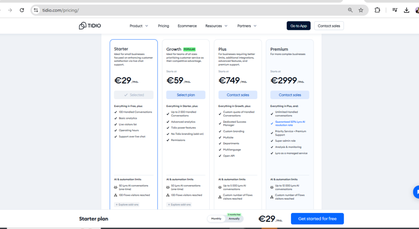This screenshot has height=229, width=419.
Task: Bookmark this page with the star icon
Action: (x=361, y=10)
